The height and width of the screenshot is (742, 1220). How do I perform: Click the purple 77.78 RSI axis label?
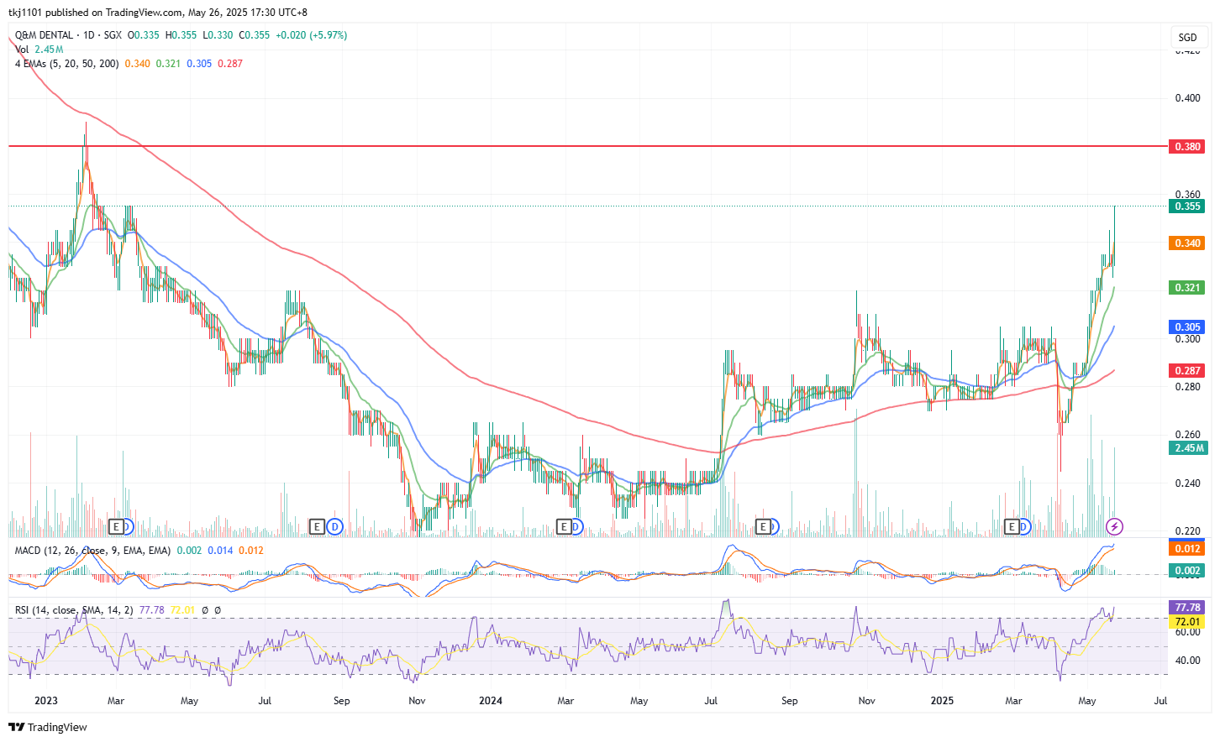1187,607
